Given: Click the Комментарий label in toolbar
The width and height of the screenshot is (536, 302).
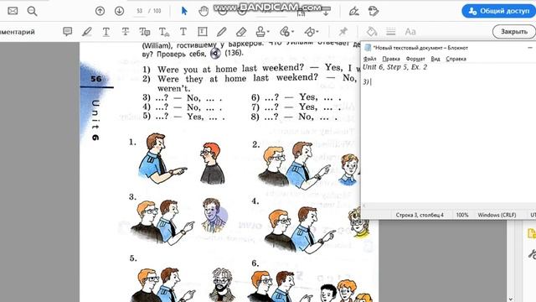Looking at the screenshot, I should [17, 32].
